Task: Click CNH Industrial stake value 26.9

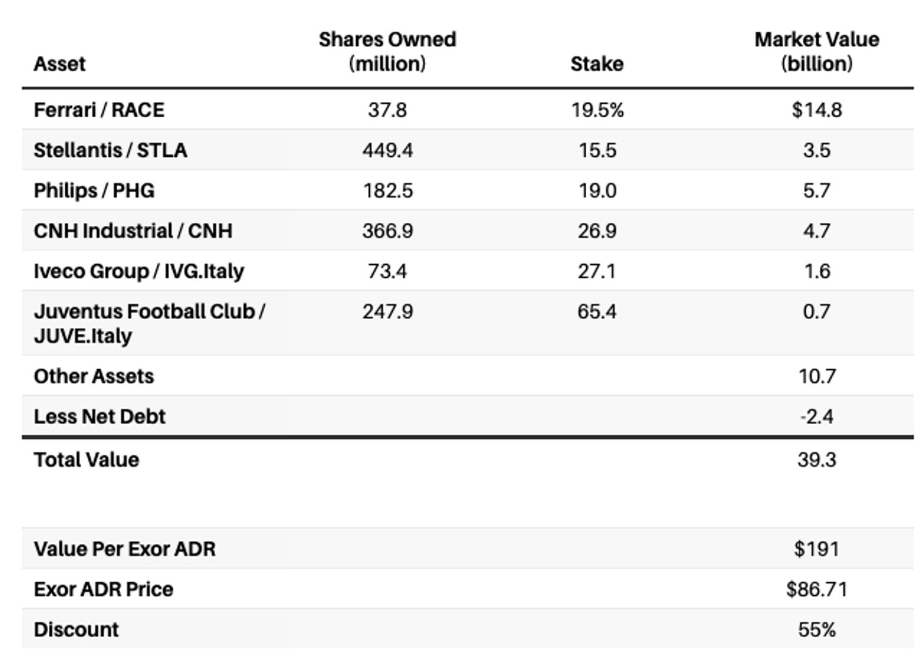Action: 597,231
